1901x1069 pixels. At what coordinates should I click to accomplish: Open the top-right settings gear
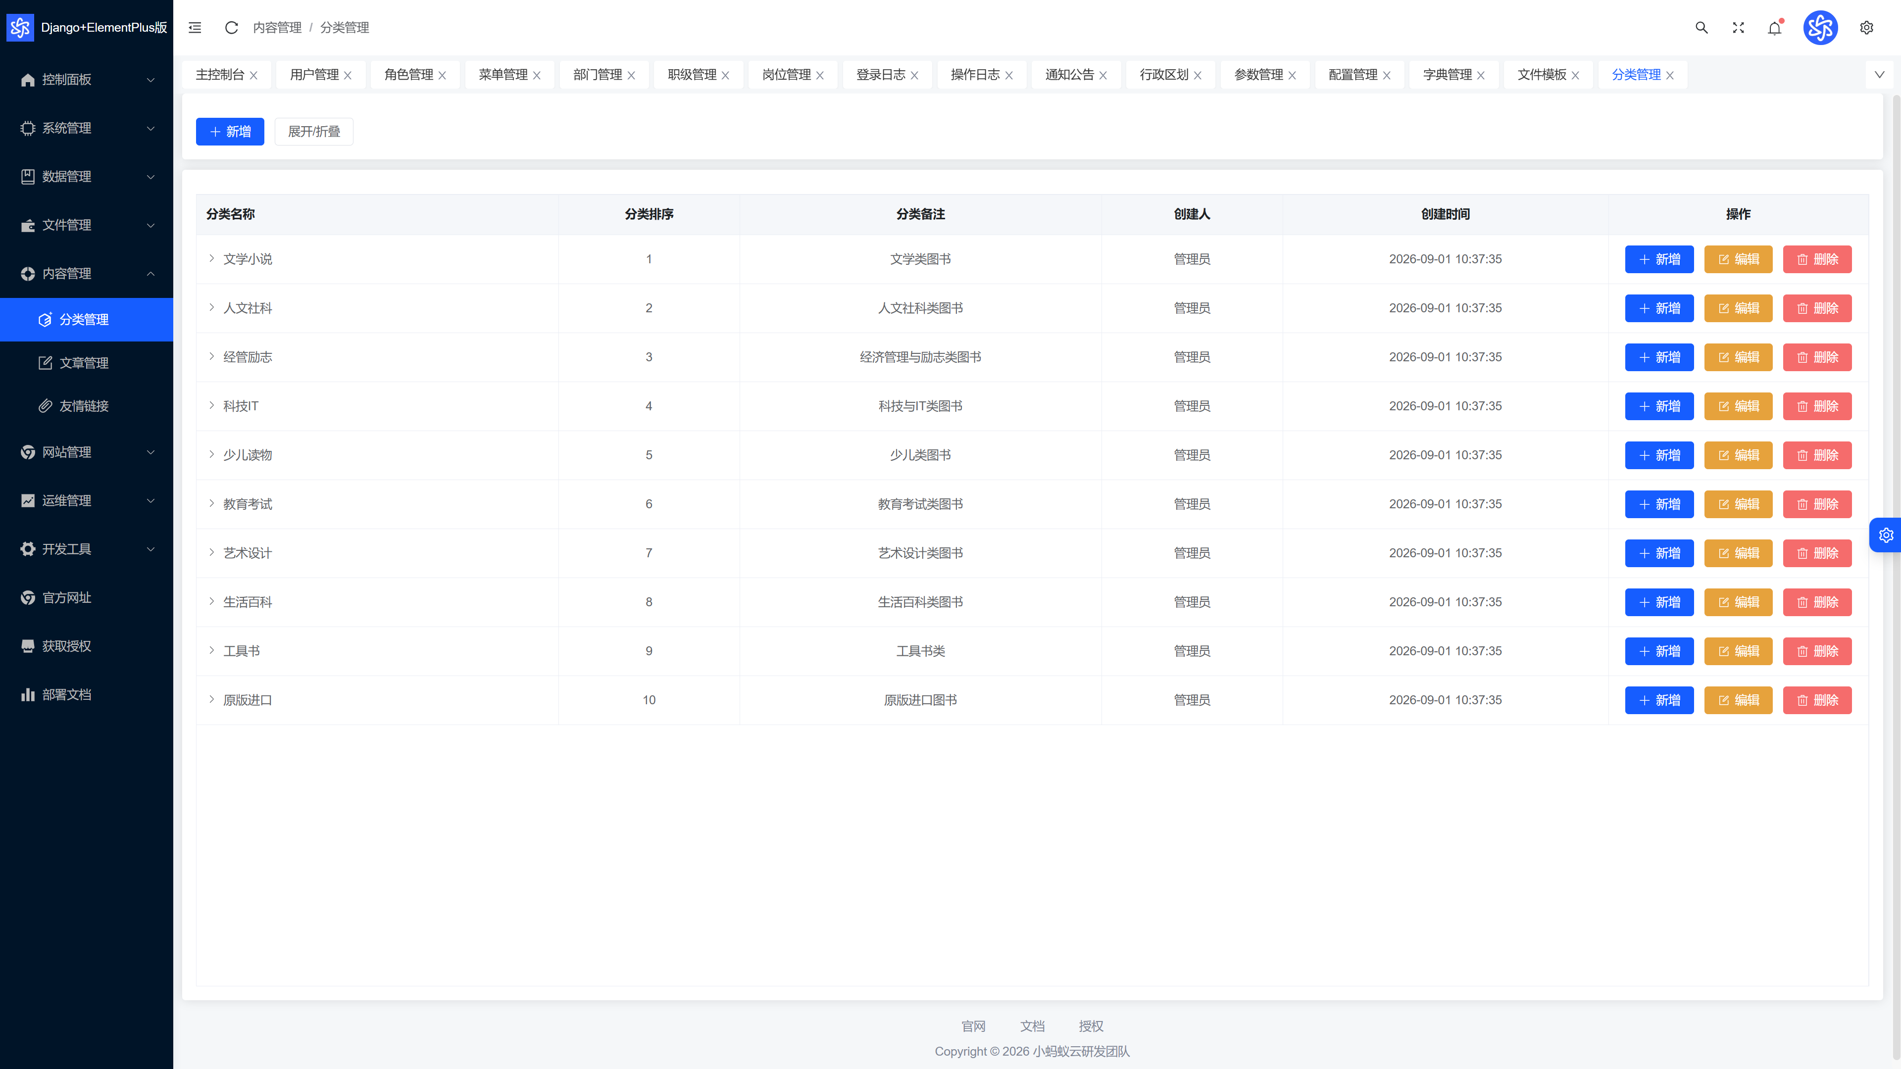pos(1866,27)
